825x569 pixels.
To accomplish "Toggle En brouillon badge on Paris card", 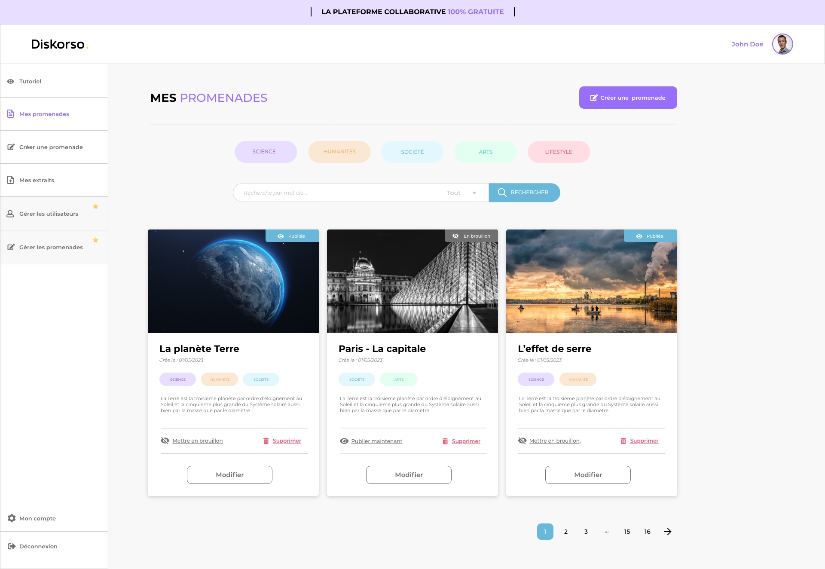I will 471,236.
